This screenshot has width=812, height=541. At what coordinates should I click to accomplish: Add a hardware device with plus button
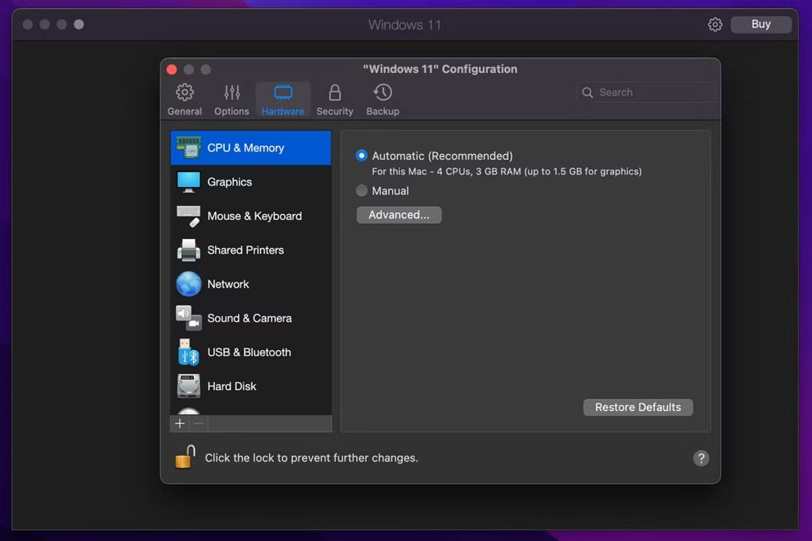point(180,424)
